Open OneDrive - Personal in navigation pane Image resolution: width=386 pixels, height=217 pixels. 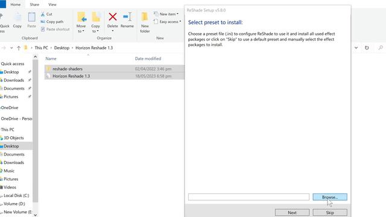click(x=16, y=119)
